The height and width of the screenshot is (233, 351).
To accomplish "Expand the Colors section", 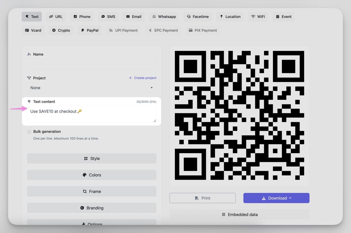I will pos(92,175).
